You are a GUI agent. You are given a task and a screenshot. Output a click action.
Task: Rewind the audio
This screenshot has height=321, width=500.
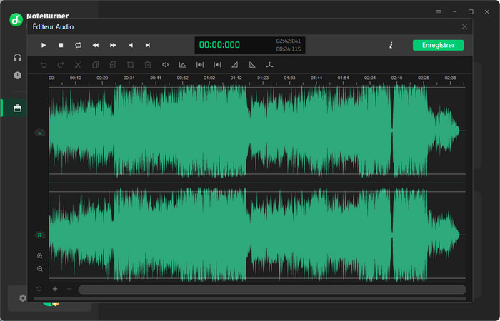(x=96, y=45)
